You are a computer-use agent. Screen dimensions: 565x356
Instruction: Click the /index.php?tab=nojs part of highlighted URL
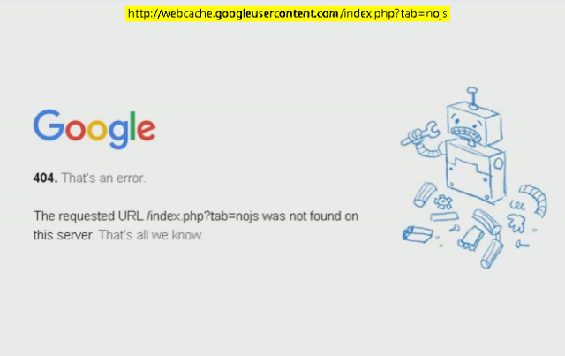tap(394, 14)
